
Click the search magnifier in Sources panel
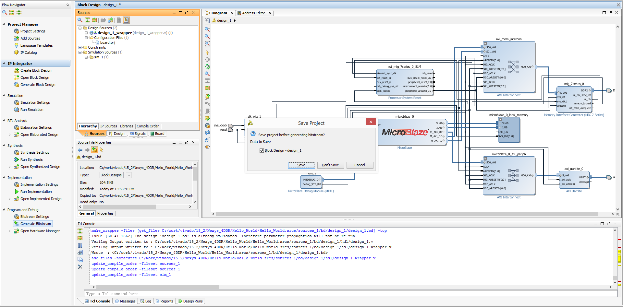click(x=80, y=20)
